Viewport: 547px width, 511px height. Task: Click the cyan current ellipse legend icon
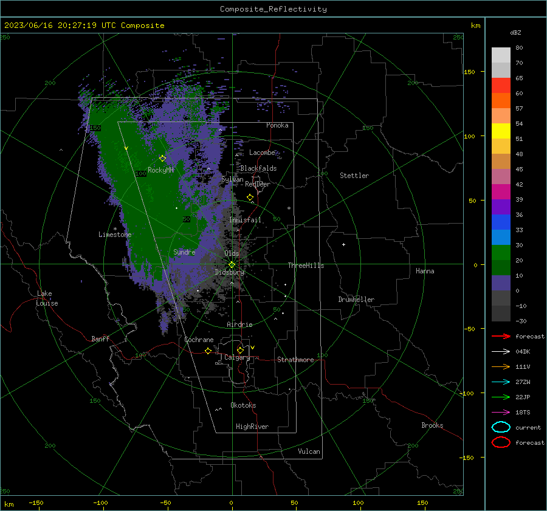coord(501,427)
